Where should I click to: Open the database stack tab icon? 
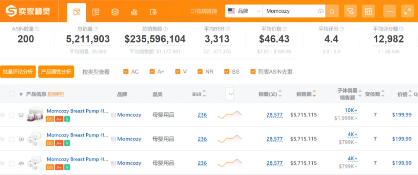coord(115,12)
